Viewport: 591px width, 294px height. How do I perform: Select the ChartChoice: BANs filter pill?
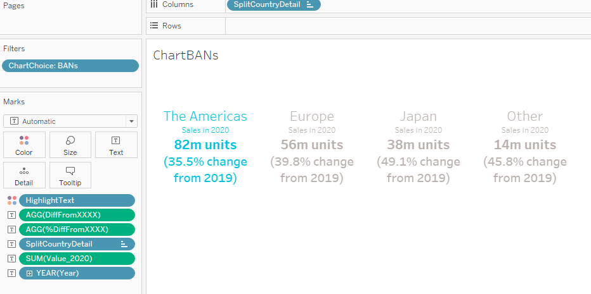[x=70, y=66]
